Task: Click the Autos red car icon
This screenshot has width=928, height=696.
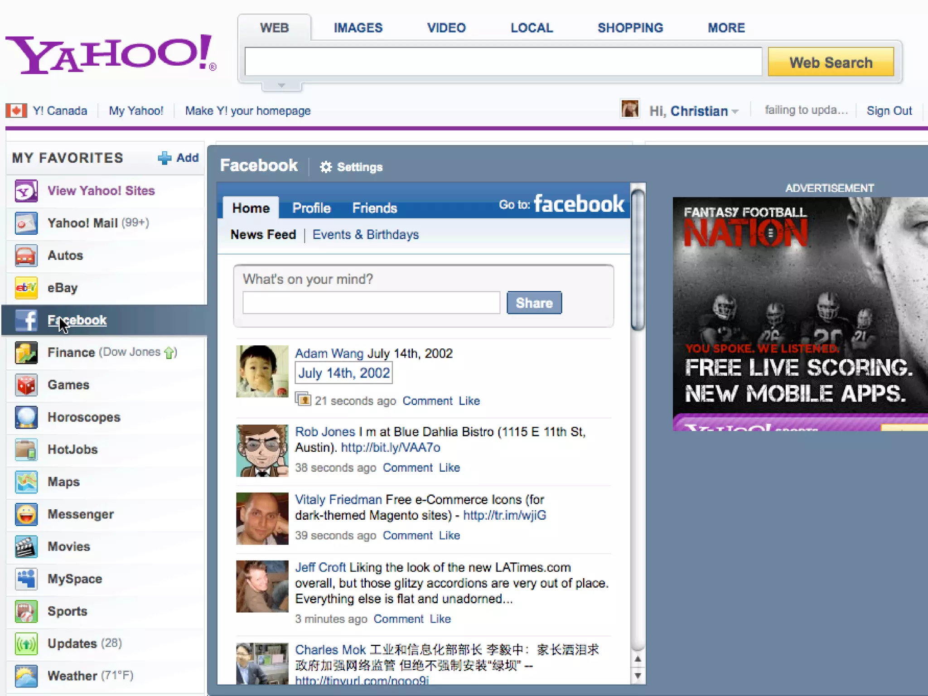Action: tap(26, 256)
